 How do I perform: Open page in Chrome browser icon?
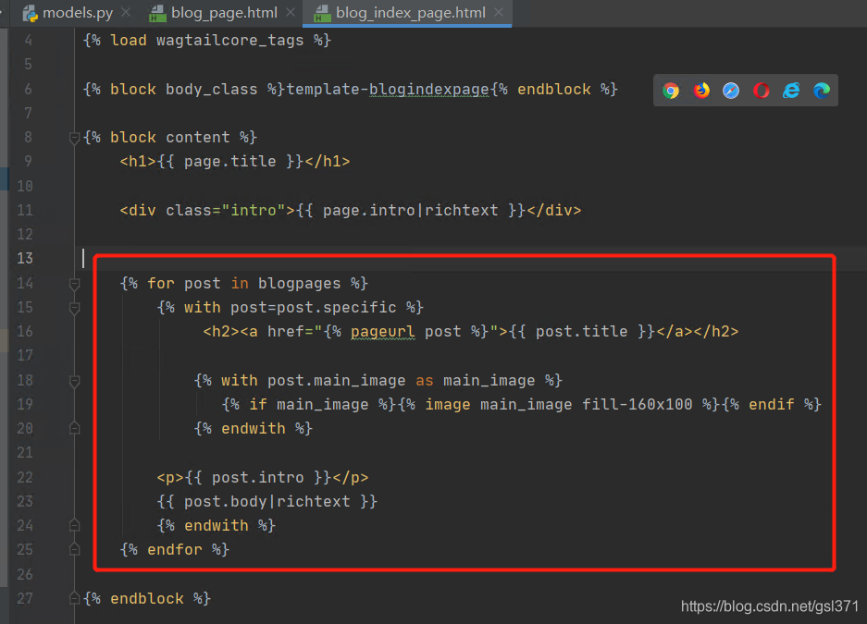pos(671,91)
